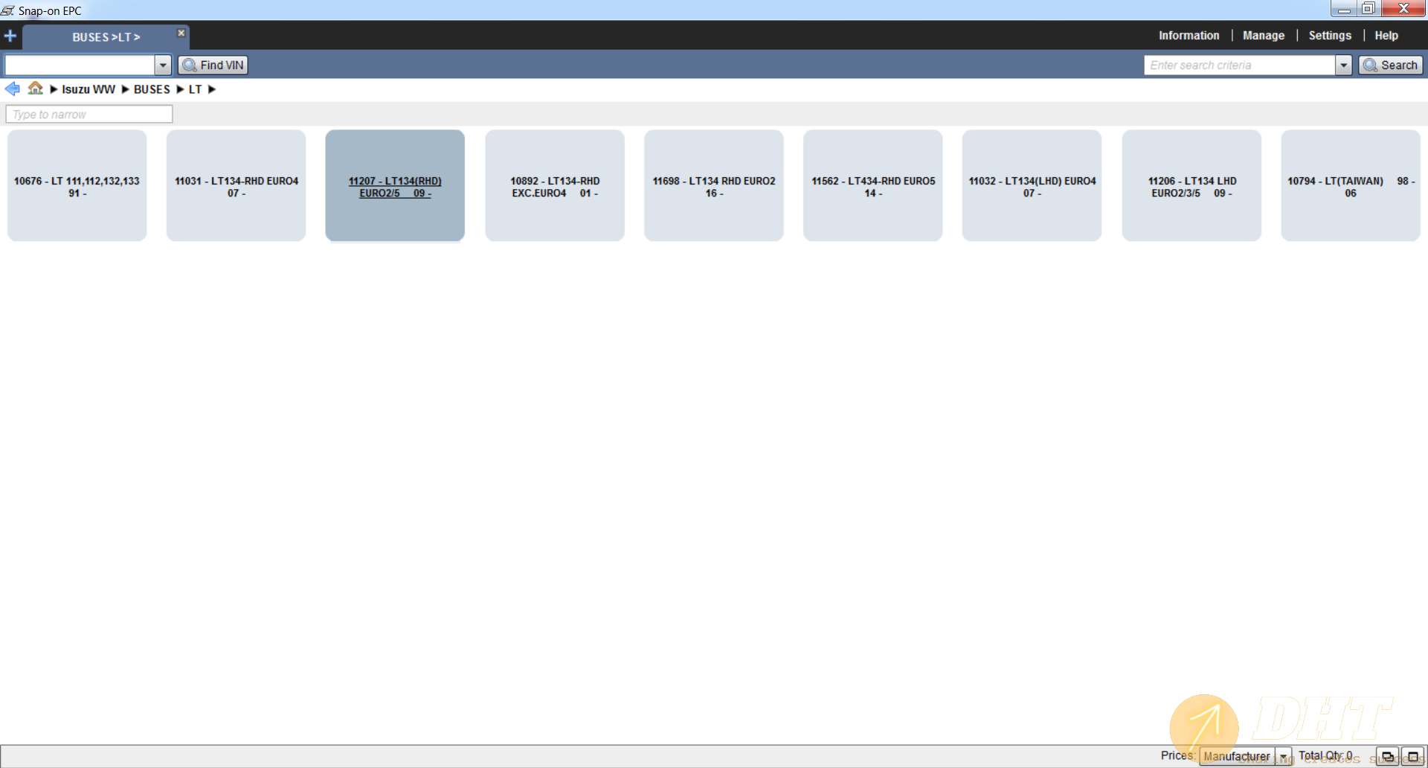The width and height of the screenshot is (1428, 768).
Task: Open the LT breadcrumb
Action: click(x=195, y=89)
